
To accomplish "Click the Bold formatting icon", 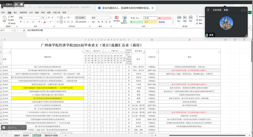I will point(21,22).
